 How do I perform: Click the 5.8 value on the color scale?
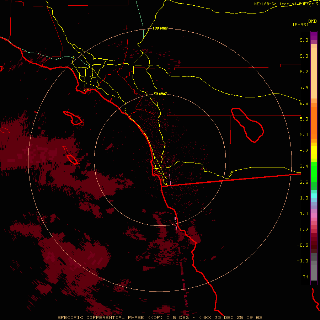(x=304, y=119)
